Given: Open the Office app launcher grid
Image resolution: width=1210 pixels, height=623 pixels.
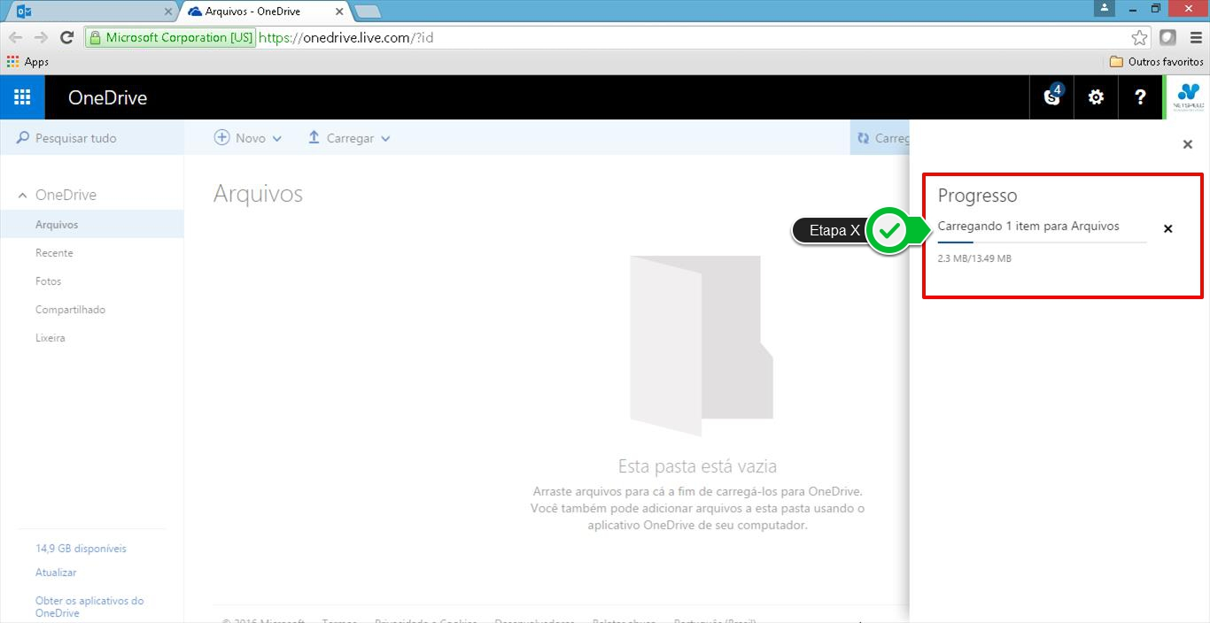Looking at the screenshot, I should click(x=22, y=97).
